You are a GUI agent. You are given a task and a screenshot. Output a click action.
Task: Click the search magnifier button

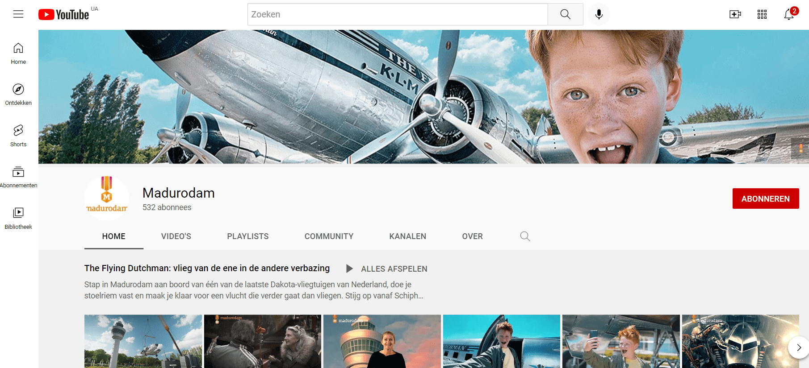pyautogui.click(x=565, y=14)
